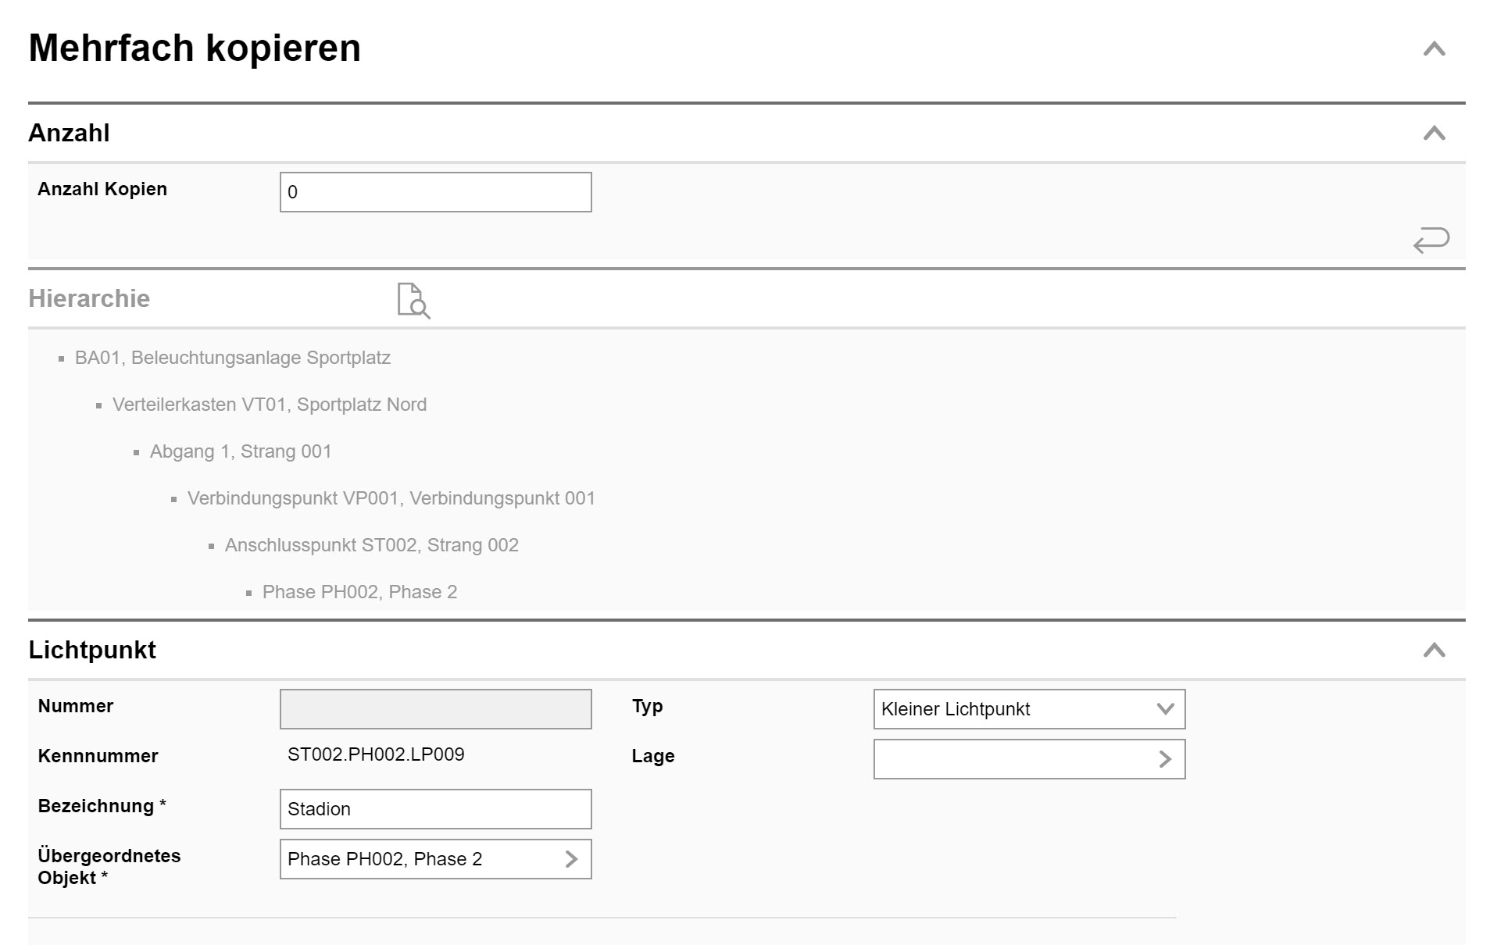The image size is (1497, 945).
Task: Click the Hierarchie section header
Action: (x=89, y=298)
